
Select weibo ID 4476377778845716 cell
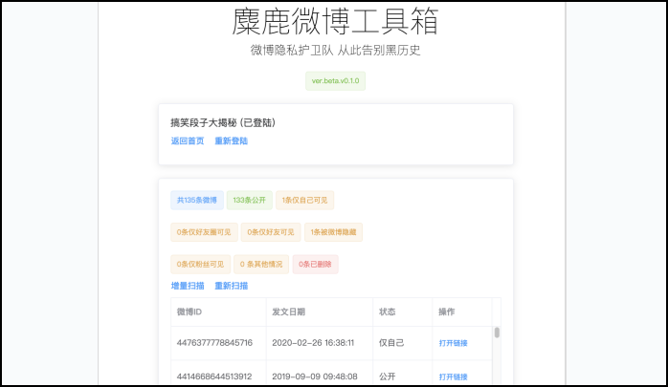point(218,343)
